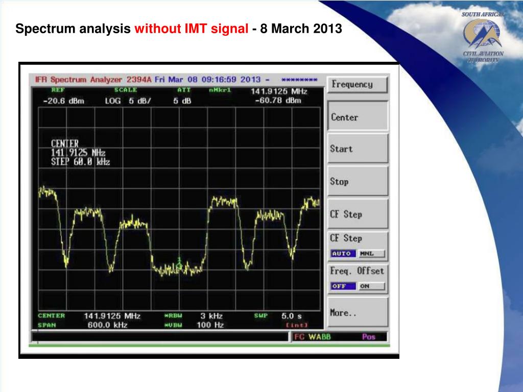
Task: Click the STEP 60.0 kHz overlay text
Action: [80, 162]
